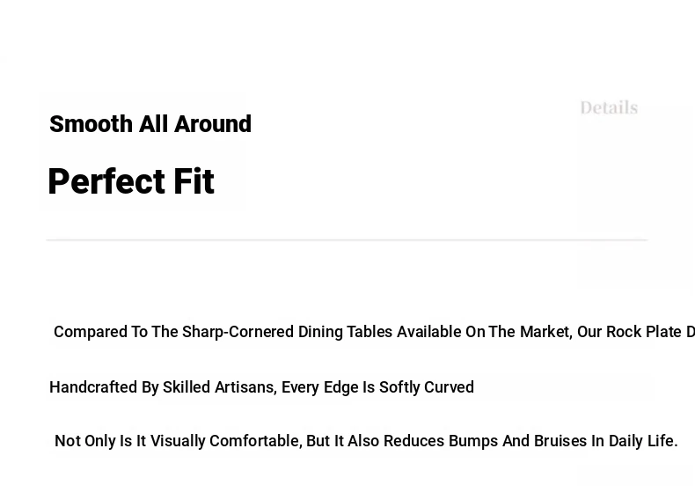Click the 'Not Only Is It Visually Comfortable' sentence
Viewport: 695px width, 500px height.
(x=366, y=441)
